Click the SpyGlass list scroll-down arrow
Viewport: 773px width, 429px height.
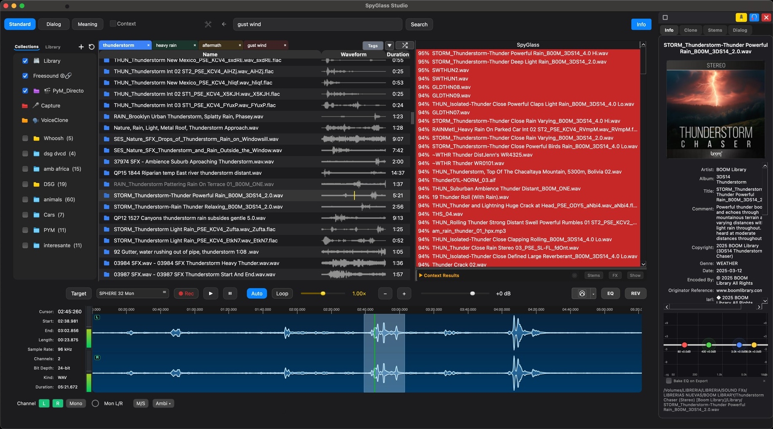tap(643, 264)
